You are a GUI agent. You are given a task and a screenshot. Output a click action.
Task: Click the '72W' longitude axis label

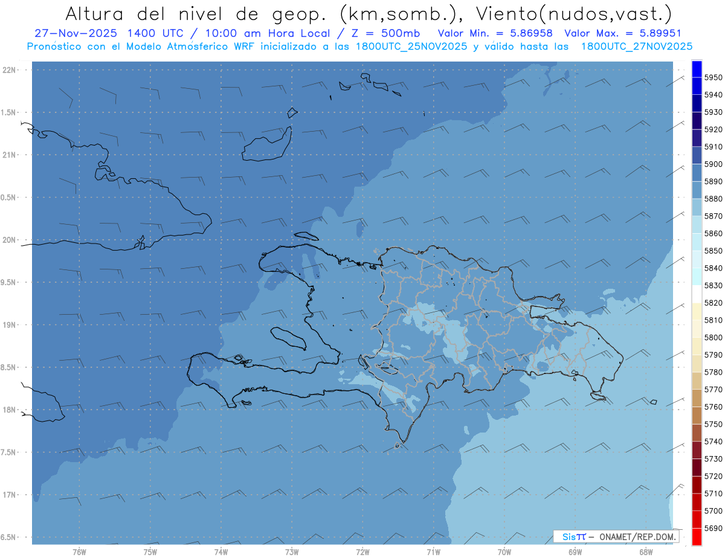pos(362,552)
